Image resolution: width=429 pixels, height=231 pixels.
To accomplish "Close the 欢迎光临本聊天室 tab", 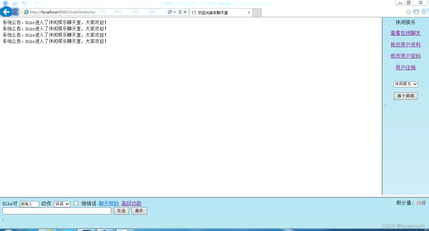I will 249,13.
